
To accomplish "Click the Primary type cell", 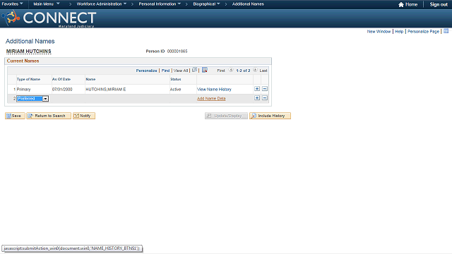I will point(23,90).
